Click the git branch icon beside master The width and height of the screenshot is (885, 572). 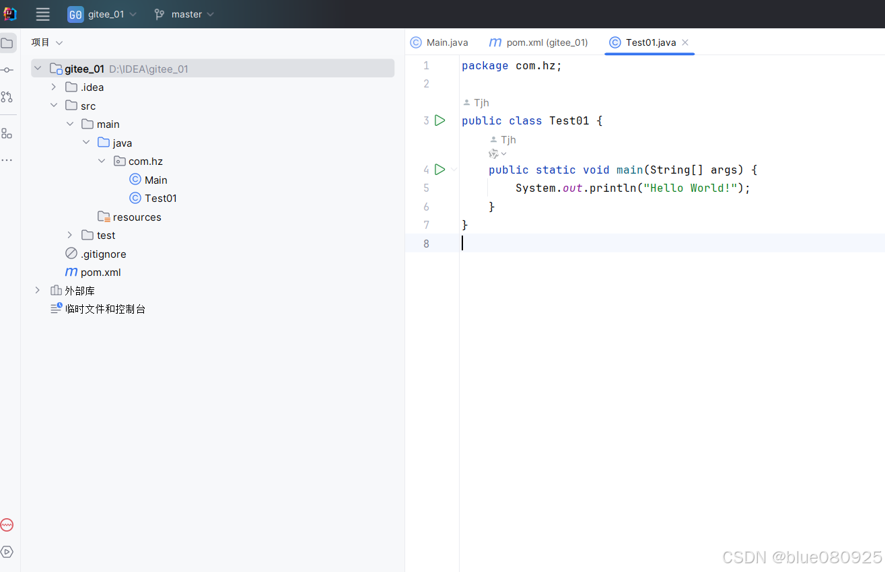(x=160, y=14)
